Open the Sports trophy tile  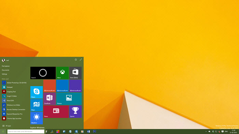click(x=75, y=111)
